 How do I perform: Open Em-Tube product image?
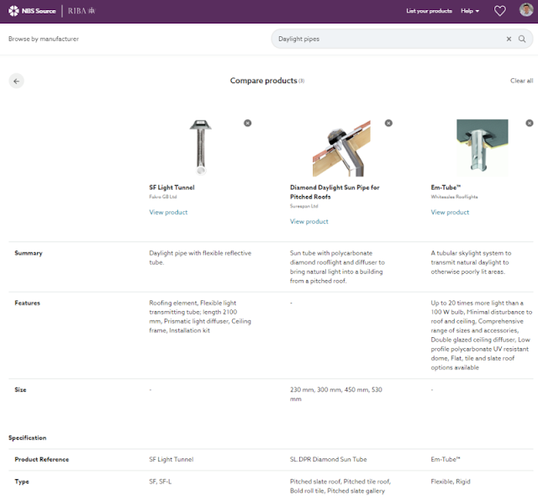[x=483, y=148]
